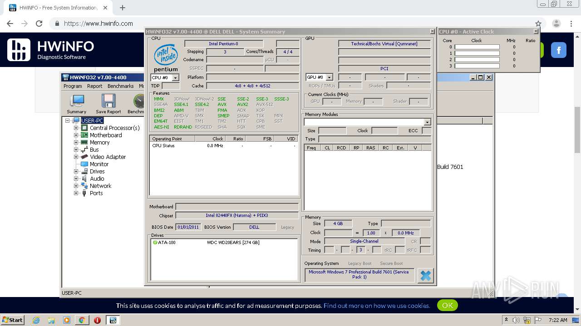Open the cookies information link
This screenshot has width=581, height=326.
click(x=377, y=306)
